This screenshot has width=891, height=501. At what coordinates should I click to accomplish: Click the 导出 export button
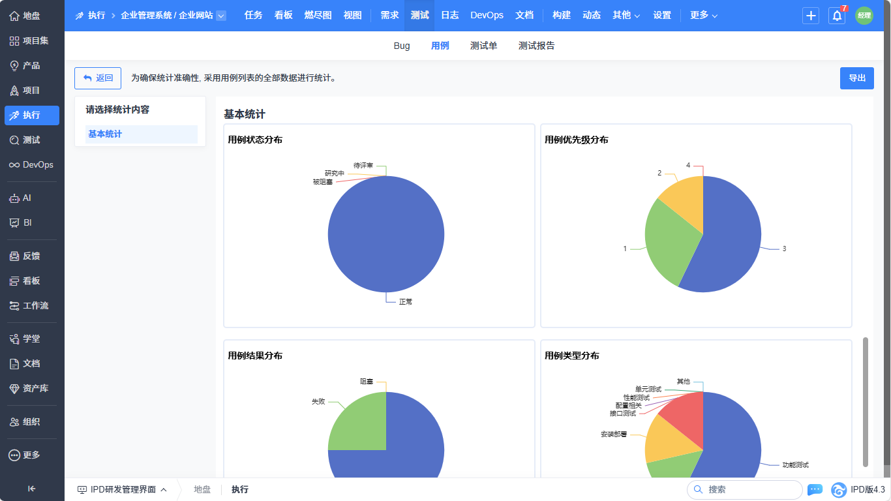click(857, 78)
